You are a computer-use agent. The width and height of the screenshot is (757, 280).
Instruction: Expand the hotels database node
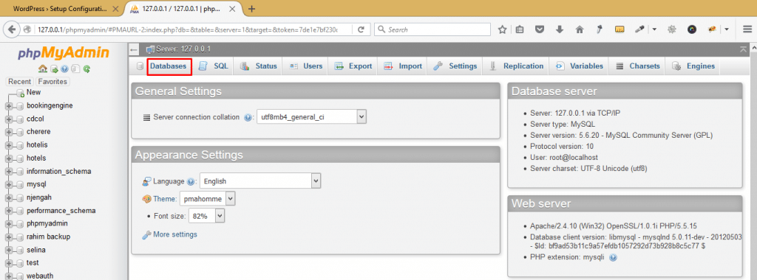(x=9, y=158)
